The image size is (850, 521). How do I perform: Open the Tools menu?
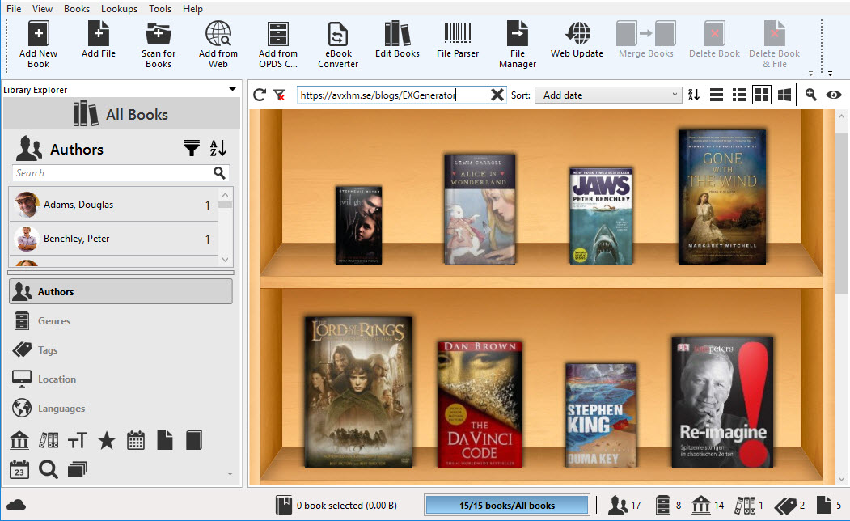(x=160, y=9)
